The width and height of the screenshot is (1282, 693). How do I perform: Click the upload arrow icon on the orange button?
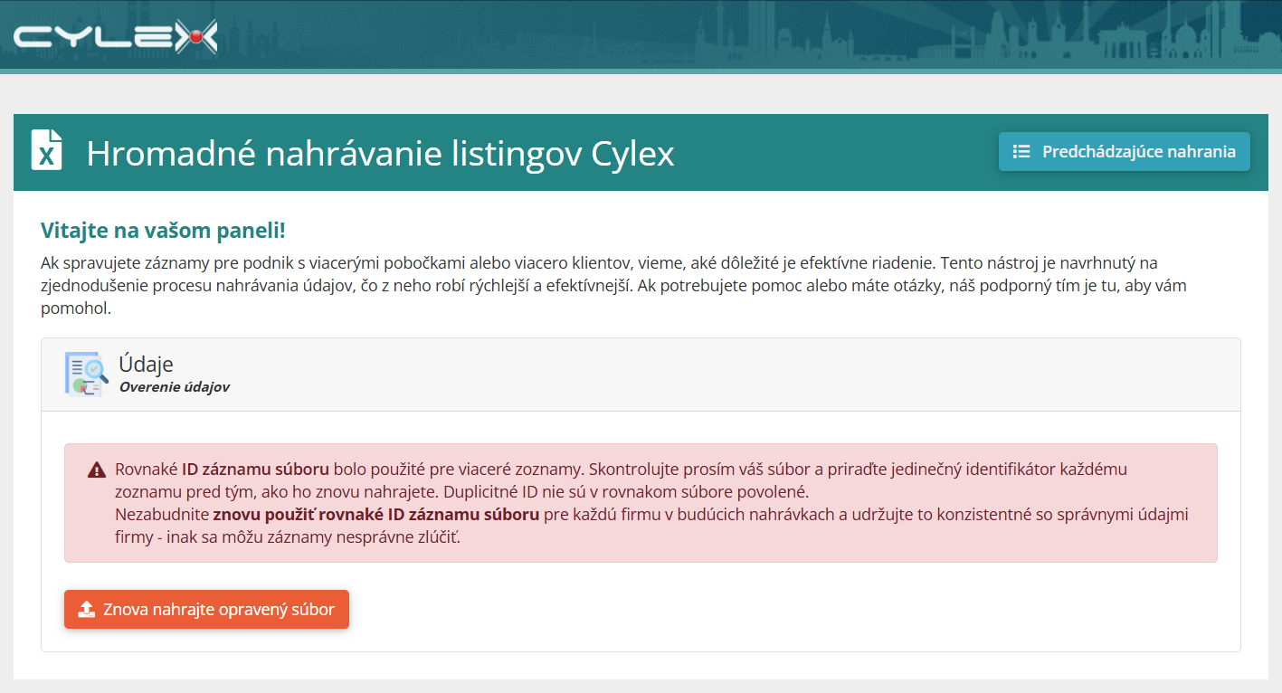87,609
